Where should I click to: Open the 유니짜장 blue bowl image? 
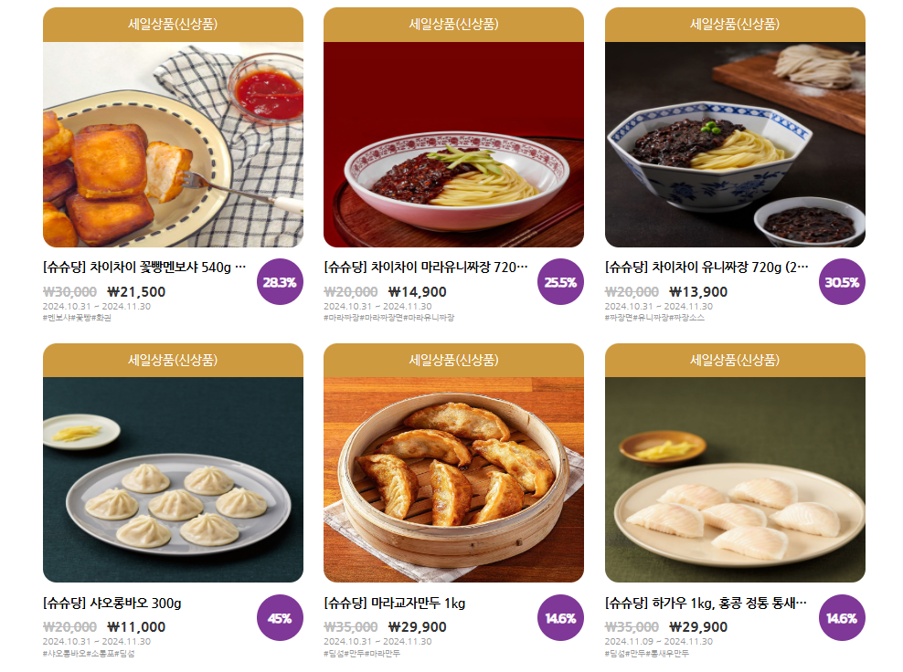coord(735,144)
